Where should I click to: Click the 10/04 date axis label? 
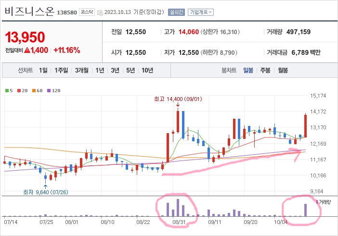(x=281, y=222)
